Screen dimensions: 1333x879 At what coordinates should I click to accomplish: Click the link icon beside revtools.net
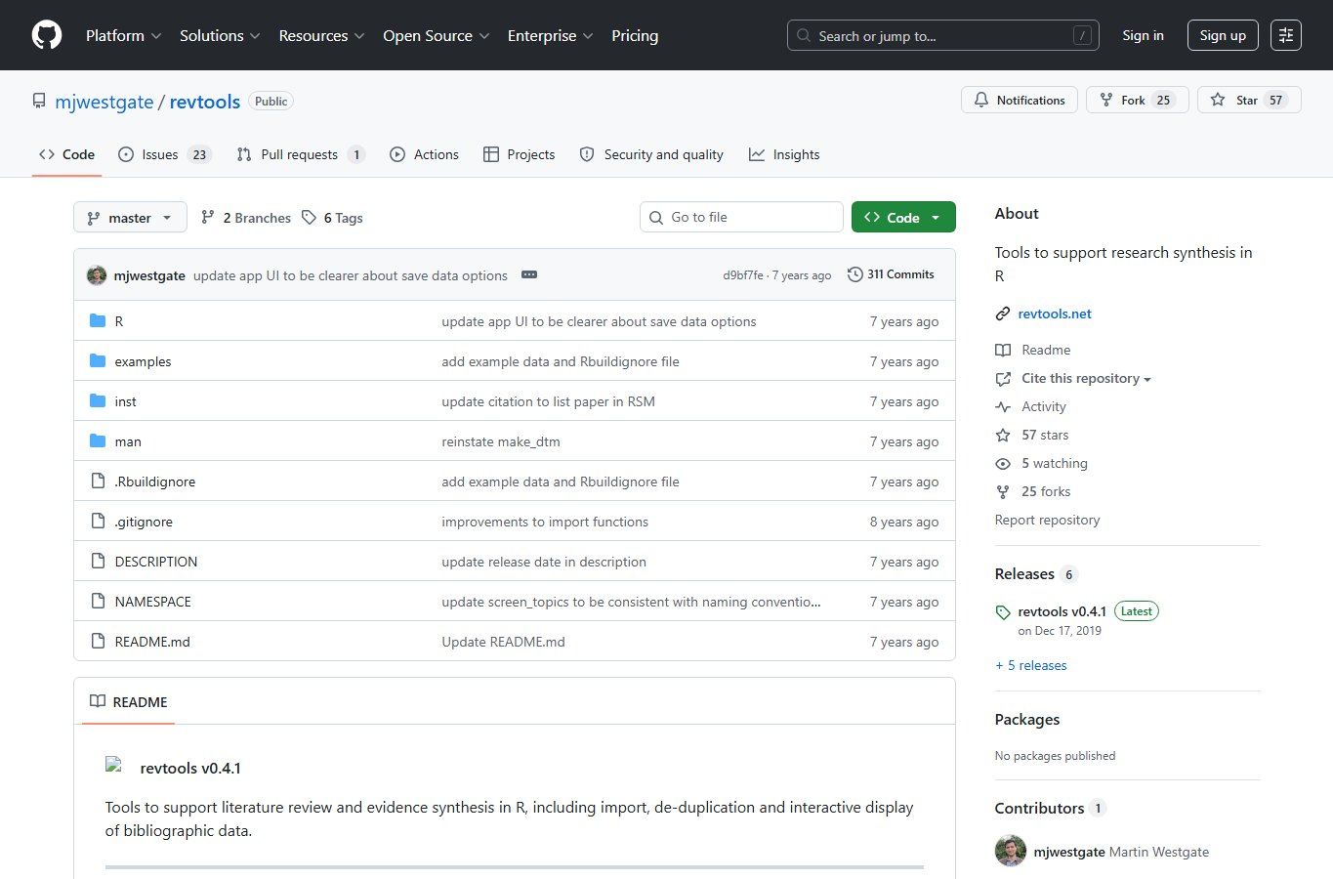click(x=1003, y=314)
